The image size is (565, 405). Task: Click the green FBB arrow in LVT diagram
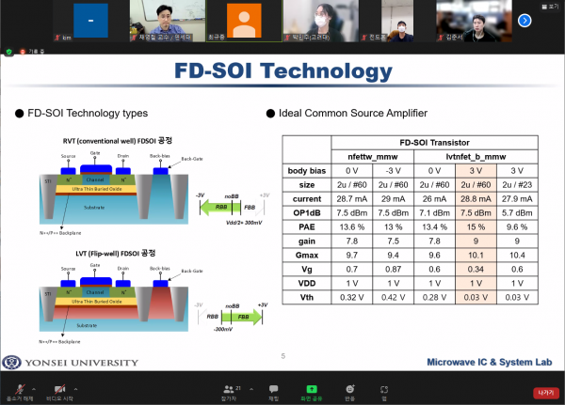pos(242,317)
